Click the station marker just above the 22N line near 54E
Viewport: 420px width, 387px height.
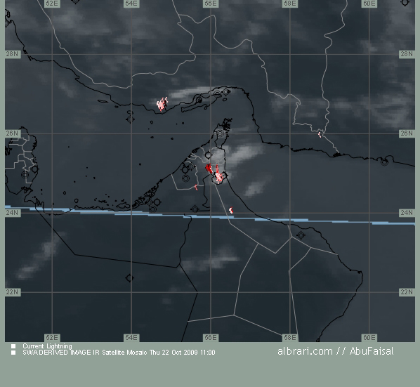point(129,278)
